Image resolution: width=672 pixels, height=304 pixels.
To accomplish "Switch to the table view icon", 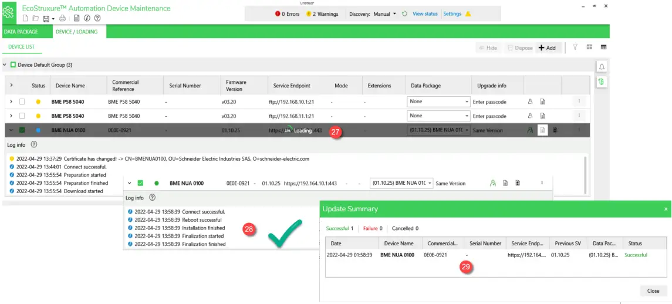I will pos(603,47).
